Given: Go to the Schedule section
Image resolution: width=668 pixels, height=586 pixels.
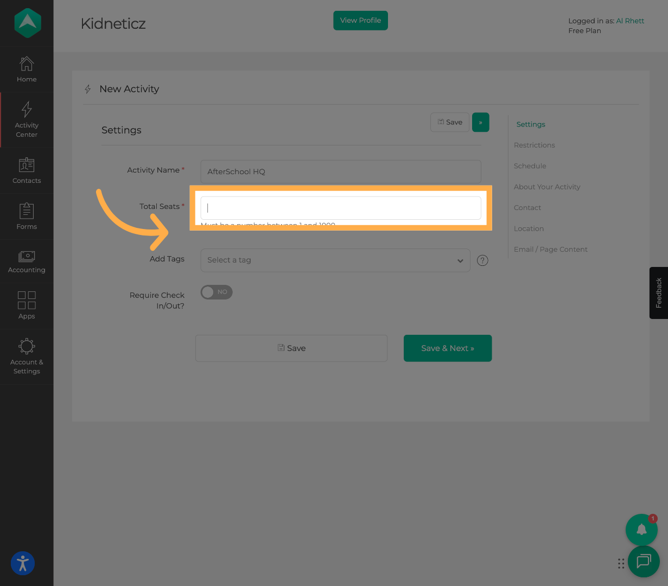Looking at the screenshot, I should pyautogui.click(x=530, y=165).
